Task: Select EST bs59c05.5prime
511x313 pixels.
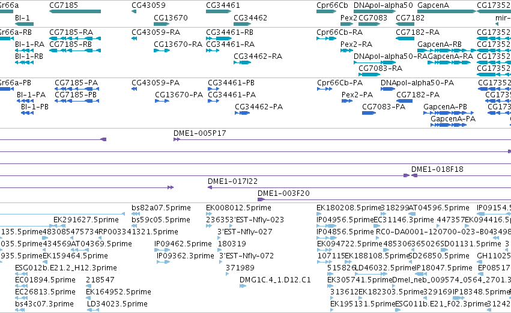Action: coord(134,226)
